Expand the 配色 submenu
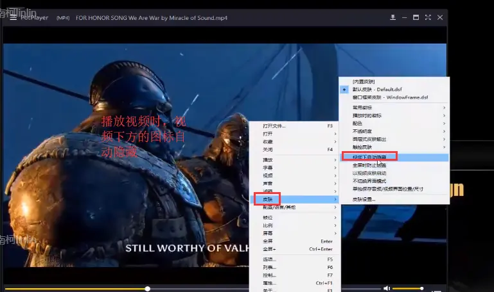 (x=394, y=124)
